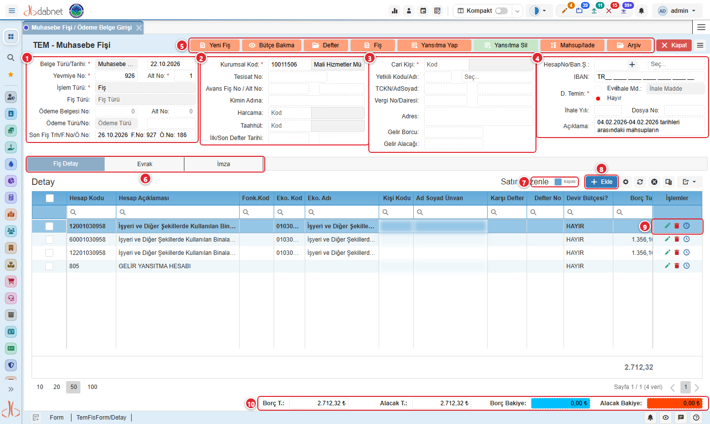The height and width of the screenshot is (424, 710).
Task: Click the column chooser icon in Detay toolbar
Action: pyautogui.click(x=669, y=182)
